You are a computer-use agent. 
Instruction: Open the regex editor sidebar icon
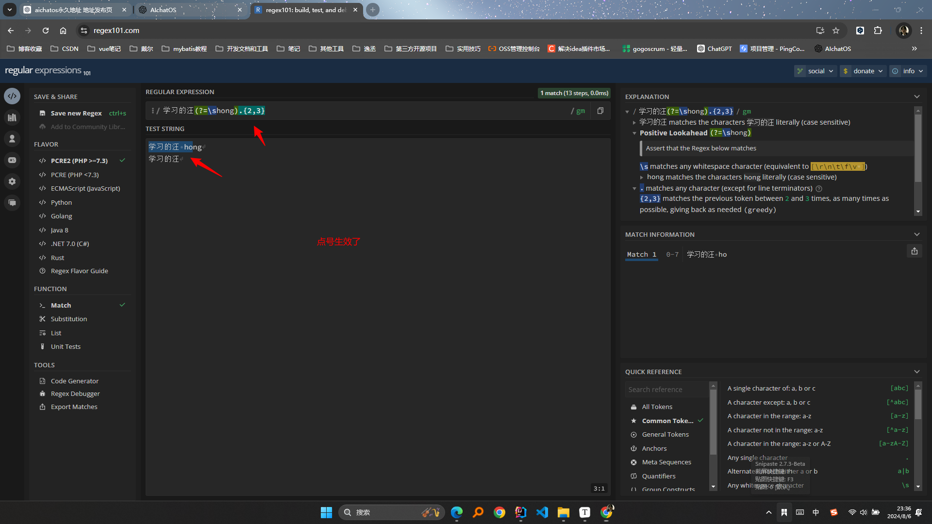[12, 96]
